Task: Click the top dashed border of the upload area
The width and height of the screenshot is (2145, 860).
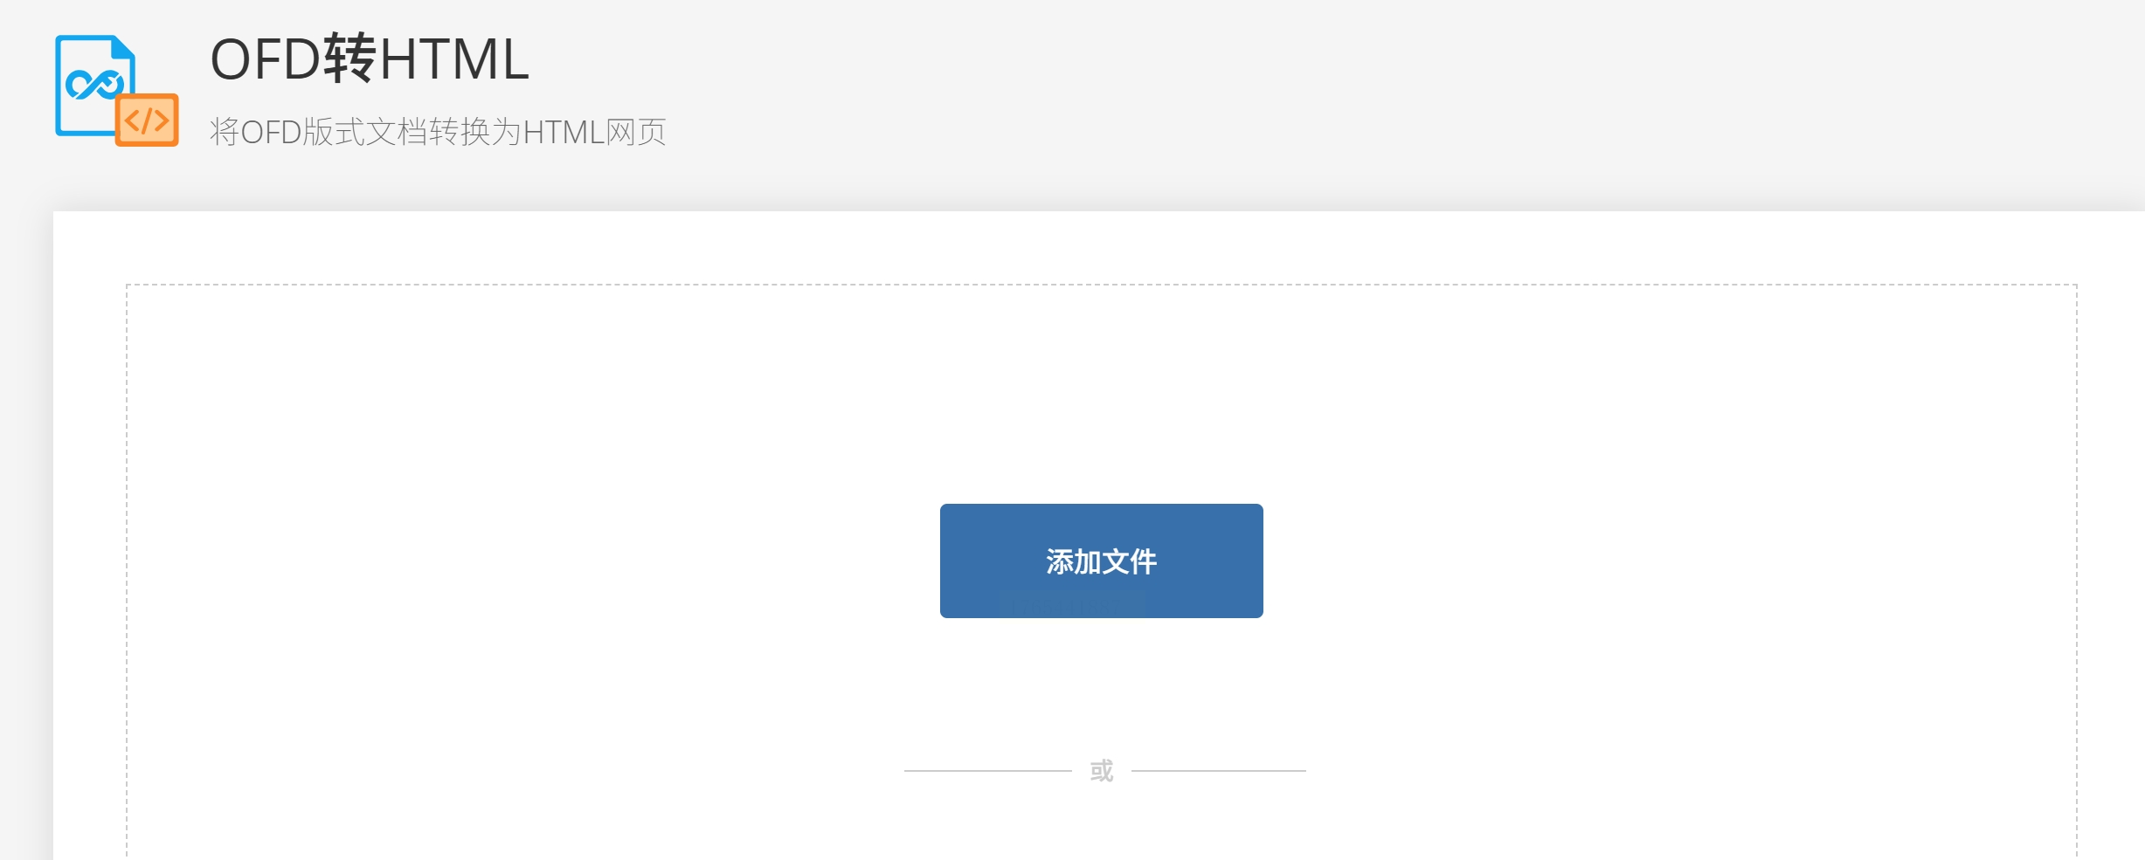Action: pos(1101,285)
